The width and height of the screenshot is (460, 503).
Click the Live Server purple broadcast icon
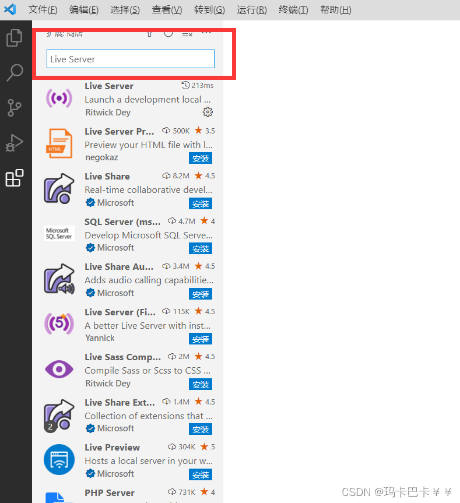(x=59, y=98)
